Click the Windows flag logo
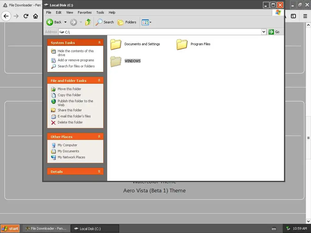 pos(278,12)
